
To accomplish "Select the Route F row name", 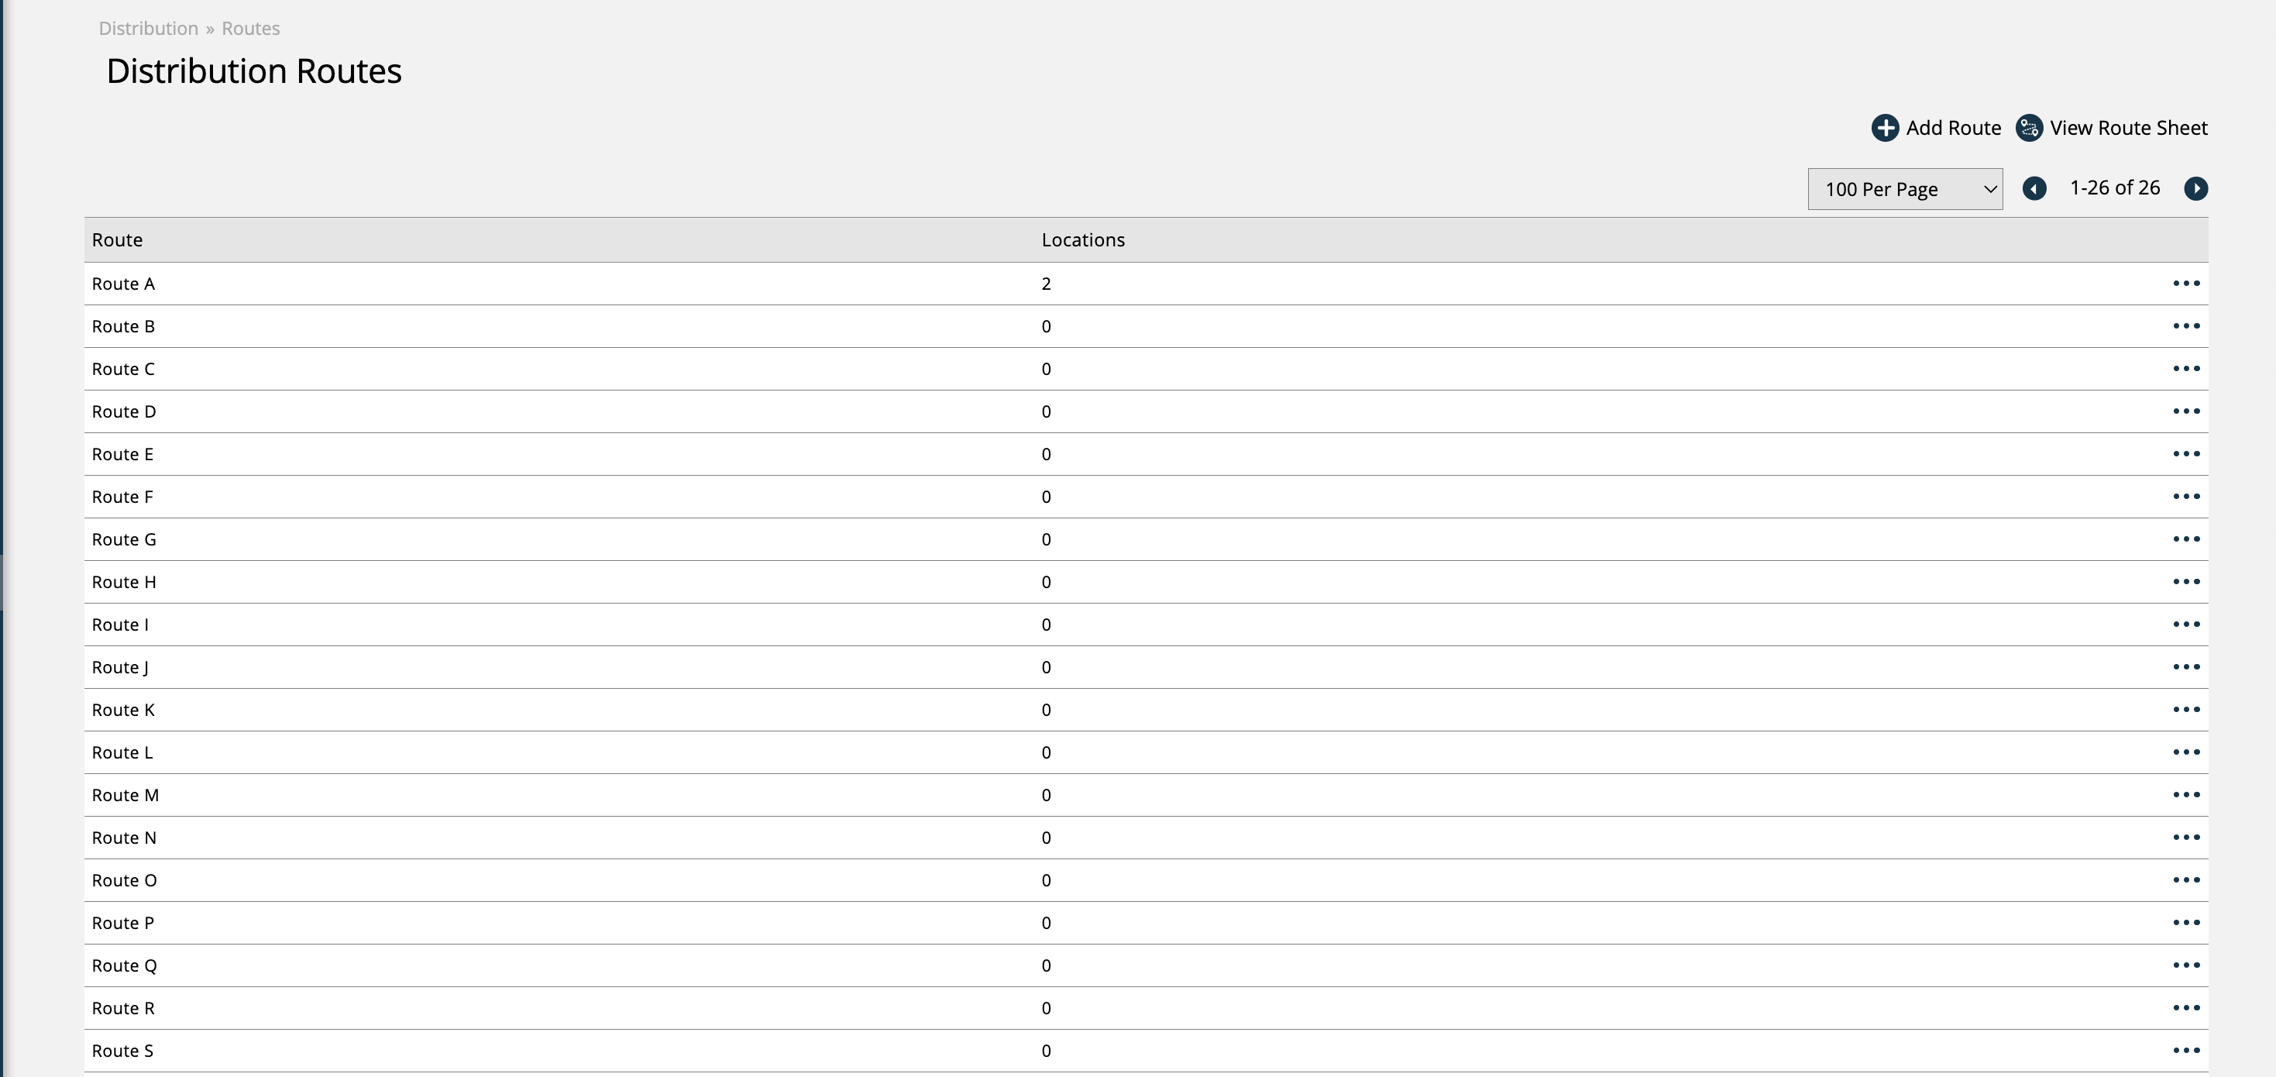I will [123, 497].
